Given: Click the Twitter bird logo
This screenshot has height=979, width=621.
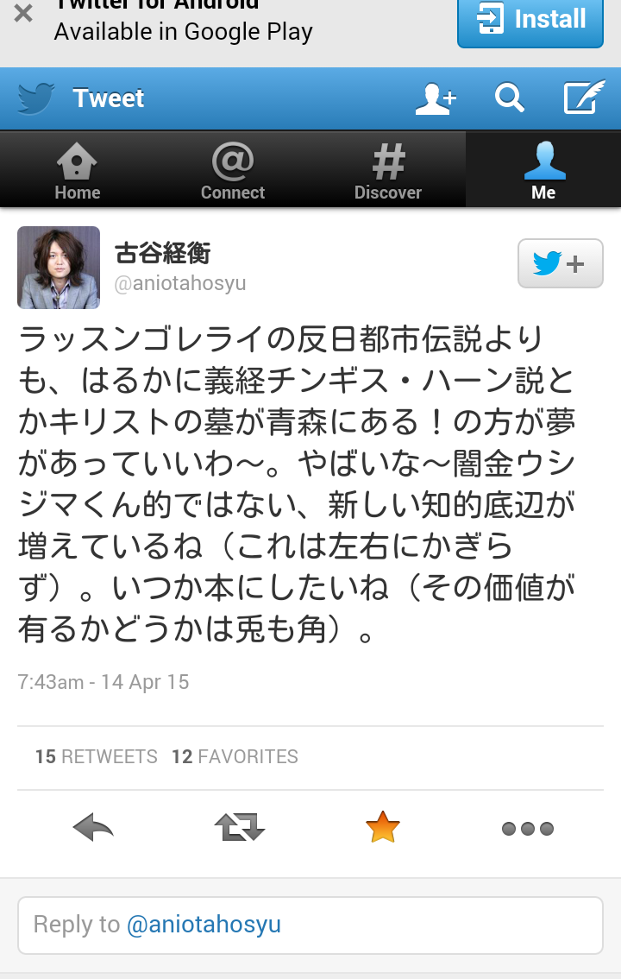Looking at the screenshot, I should click(35, 98).
